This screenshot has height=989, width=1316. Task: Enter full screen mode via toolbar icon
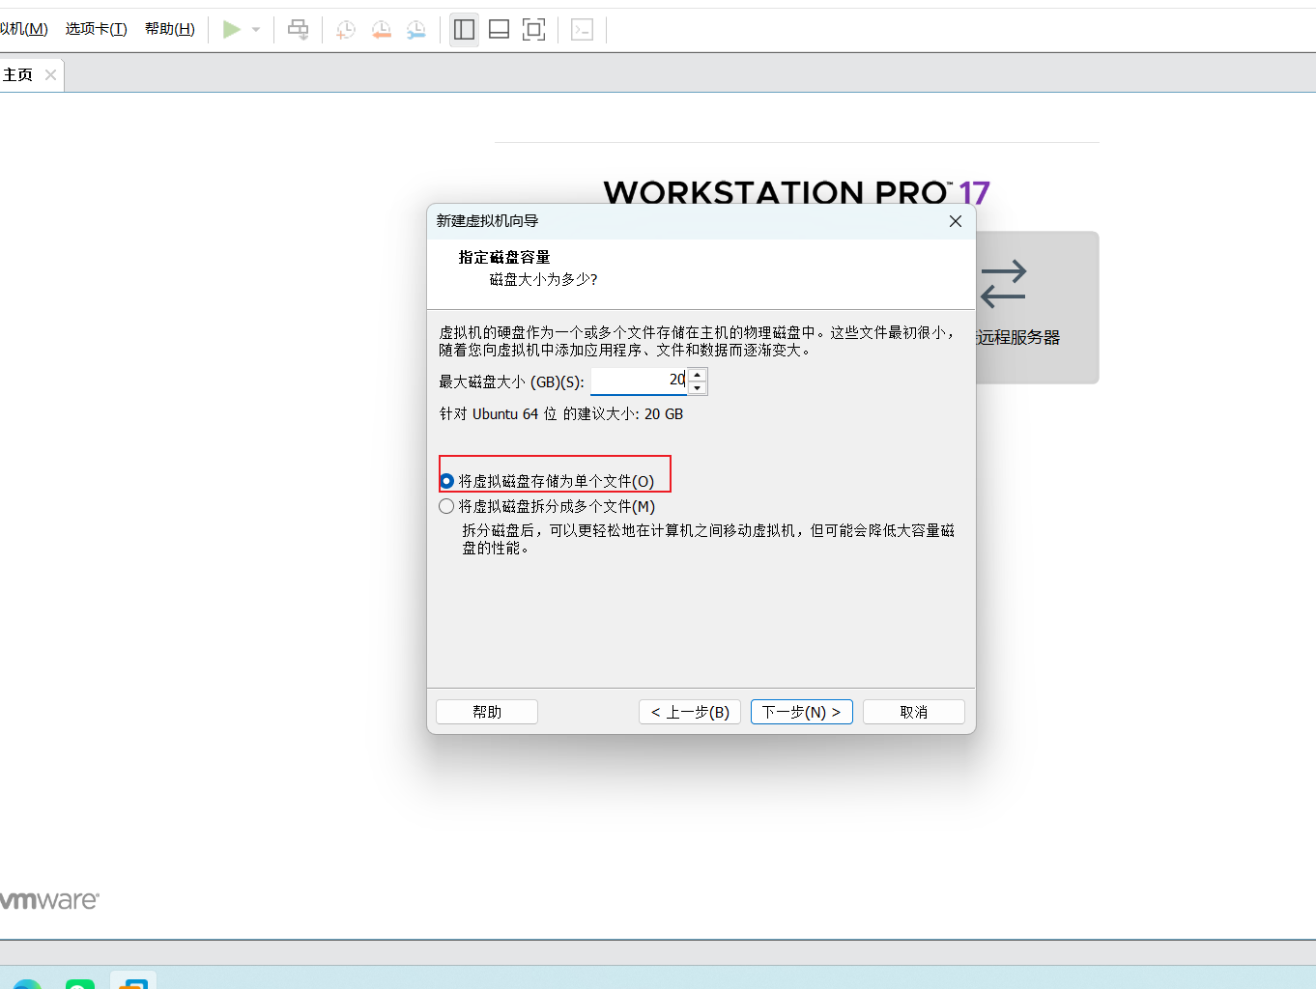pos(533,30)
